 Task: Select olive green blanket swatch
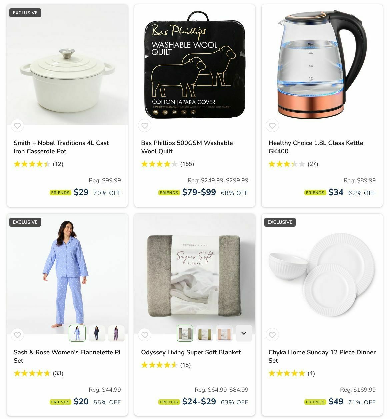pos(205,333)
